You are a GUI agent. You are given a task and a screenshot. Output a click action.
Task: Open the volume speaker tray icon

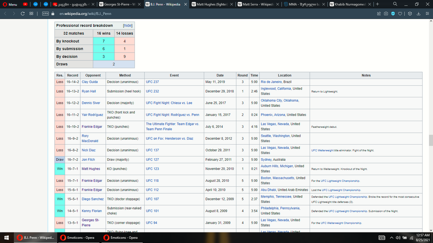(398, 238)
